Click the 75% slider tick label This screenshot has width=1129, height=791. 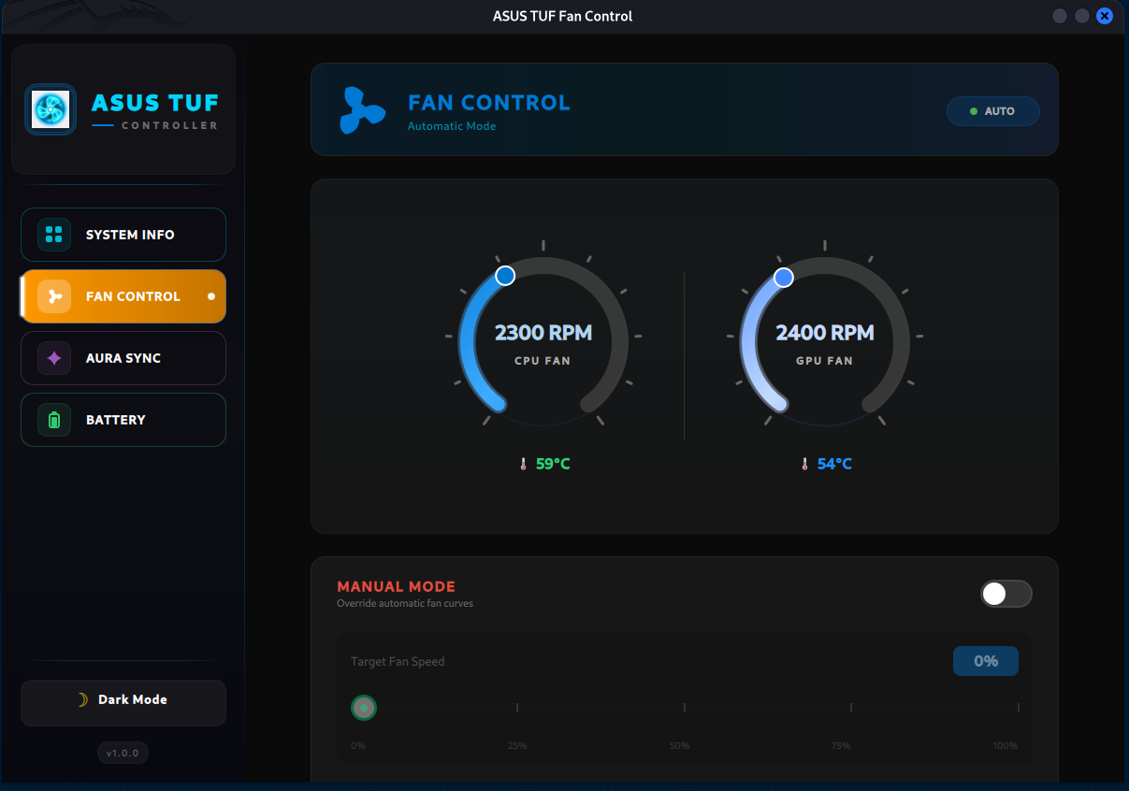point(841,746)
